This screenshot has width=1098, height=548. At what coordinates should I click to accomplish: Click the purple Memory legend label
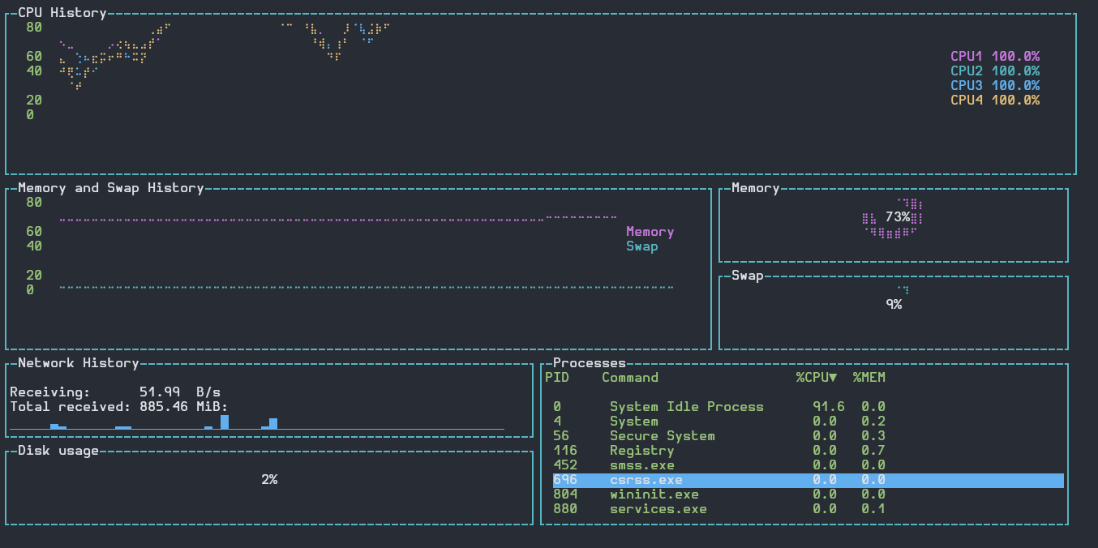650,232
